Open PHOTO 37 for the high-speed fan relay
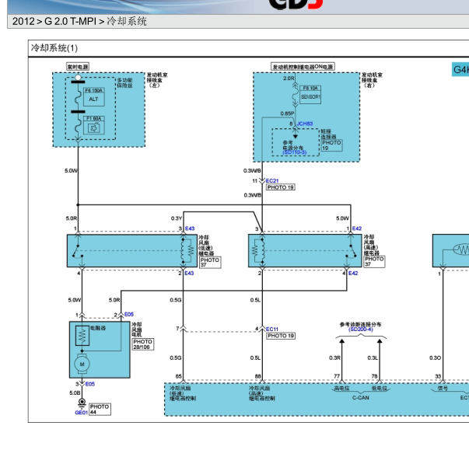469x471 pixels. [x=374, y=262]
